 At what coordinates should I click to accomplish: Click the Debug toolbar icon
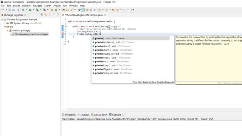point(23,10)
